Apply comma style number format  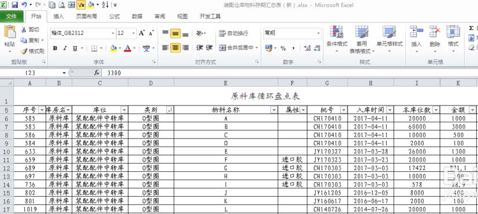293,48
